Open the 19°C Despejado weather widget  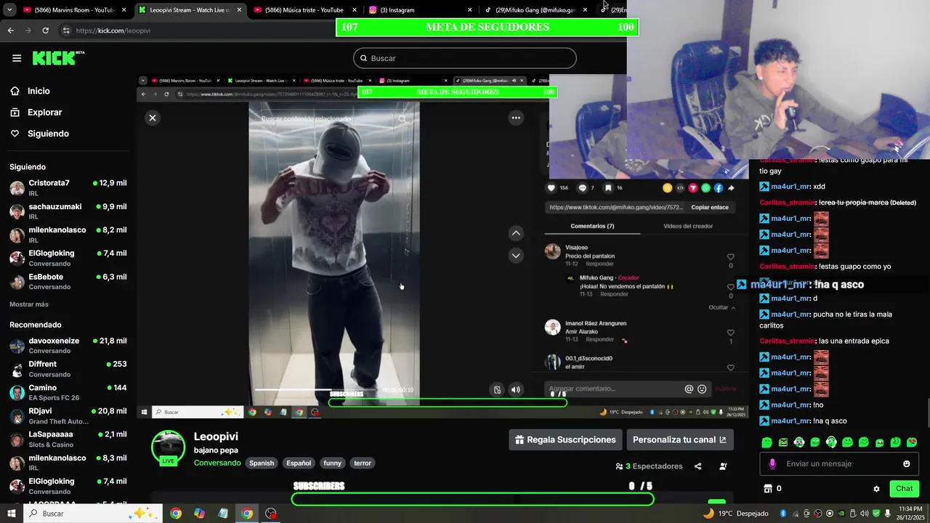(735, 514)
